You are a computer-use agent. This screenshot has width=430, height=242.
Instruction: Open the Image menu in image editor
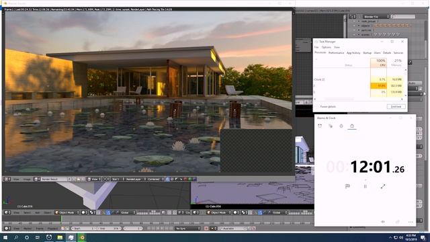pyautogui.click(x=27, y=179)
